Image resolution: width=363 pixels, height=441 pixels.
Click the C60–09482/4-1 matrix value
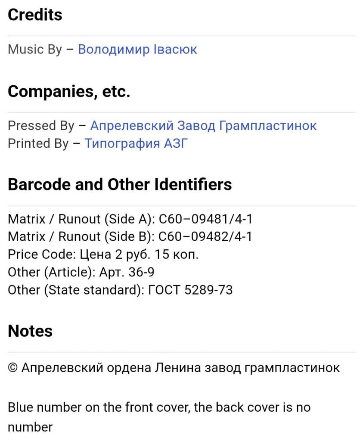click(x=205, y=236)
